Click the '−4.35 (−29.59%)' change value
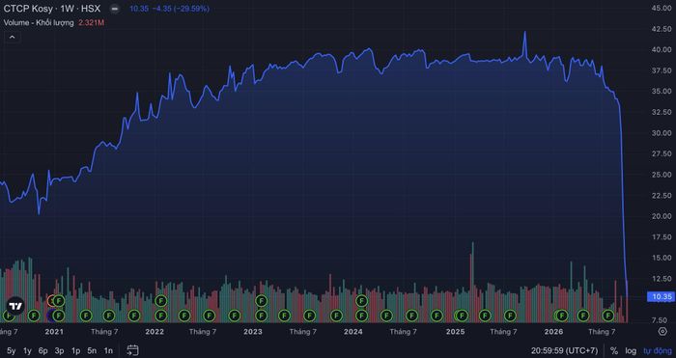This screenshot has width=676, height=358. 181,9
